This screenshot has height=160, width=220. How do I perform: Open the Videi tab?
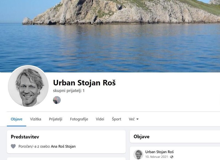point(100,119)
